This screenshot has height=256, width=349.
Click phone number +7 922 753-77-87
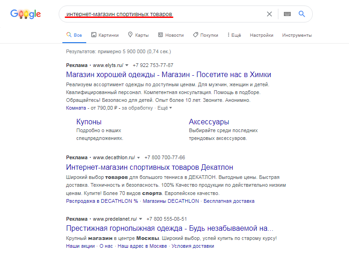pos(153,65)
